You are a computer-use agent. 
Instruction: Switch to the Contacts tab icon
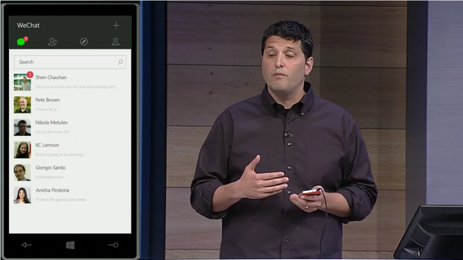[52, 42]
